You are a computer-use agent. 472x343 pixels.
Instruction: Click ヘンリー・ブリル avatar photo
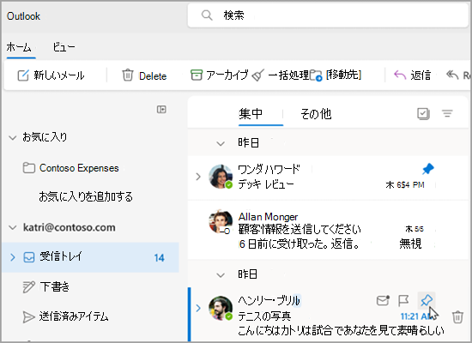(221, 308)
